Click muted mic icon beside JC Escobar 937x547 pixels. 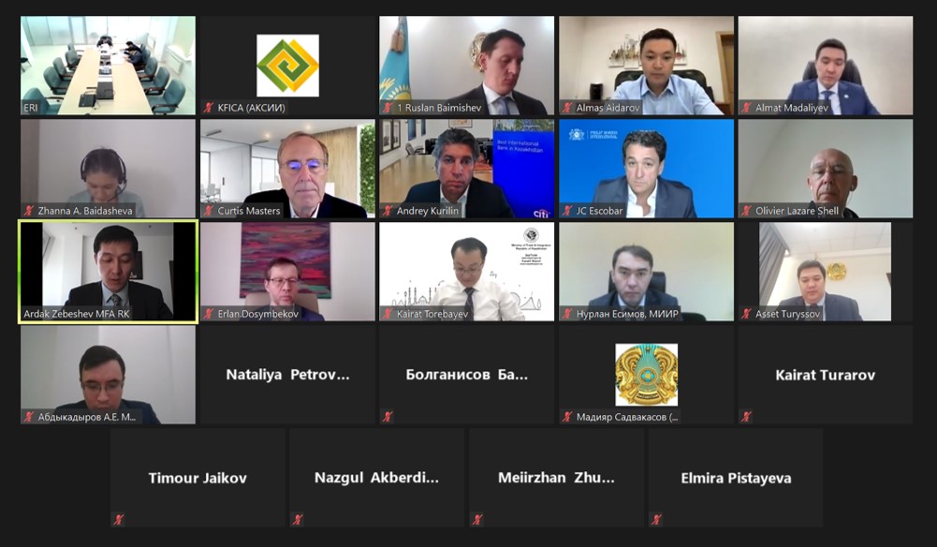(x=567, y=211)
